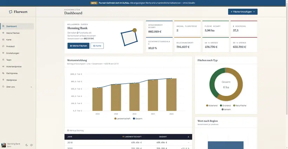288x149 pixels.
Task: Click the user avatar photo
Action: pyautogui.click(x=4, y=145)
